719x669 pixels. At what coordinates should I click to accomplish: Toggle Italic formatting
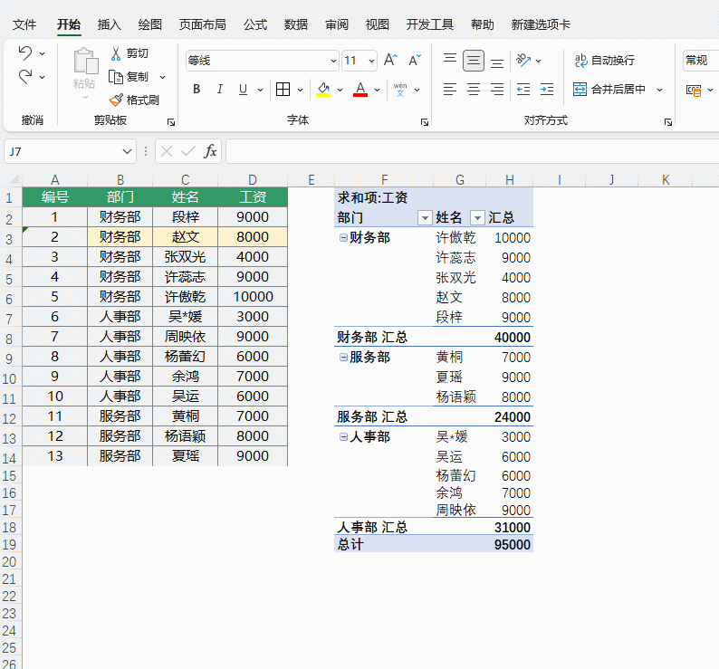(219, 90)
